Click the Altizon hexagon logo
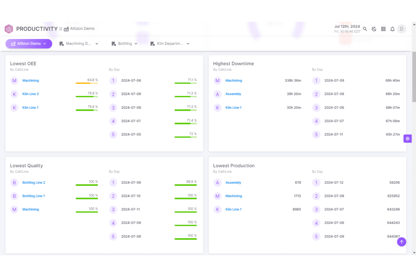The image size is (416, 277). coord(9,29)
